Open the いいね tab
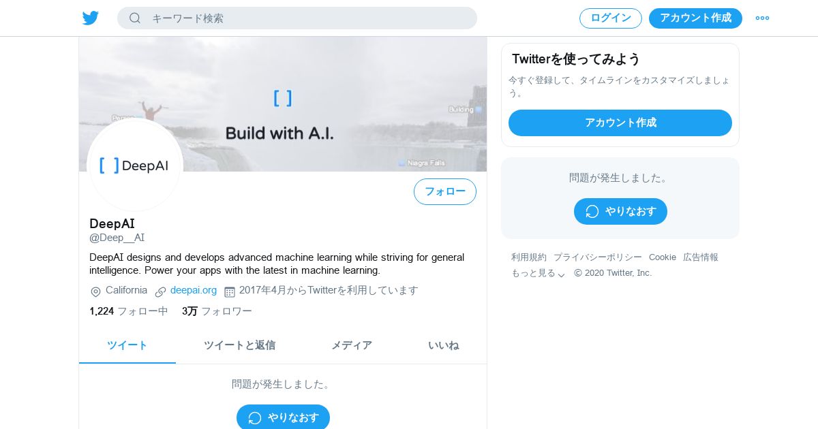Image resolution: width=818 pixels, height=429 pixels. [443, 345]
